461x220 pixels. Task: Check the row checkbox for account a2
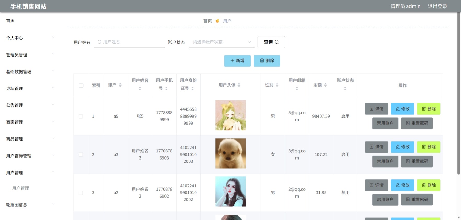coord(81,193)
